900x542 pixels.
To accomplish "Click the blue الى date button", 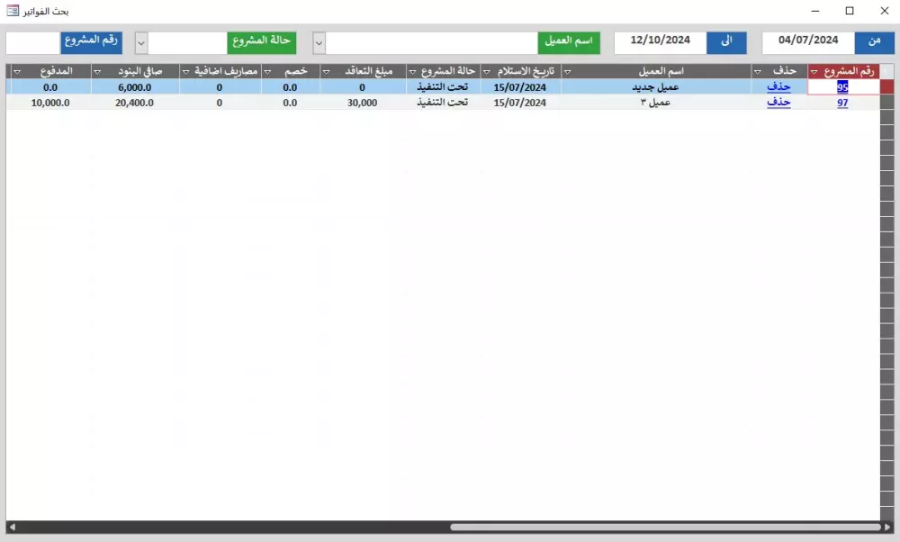I will point(726,42).
